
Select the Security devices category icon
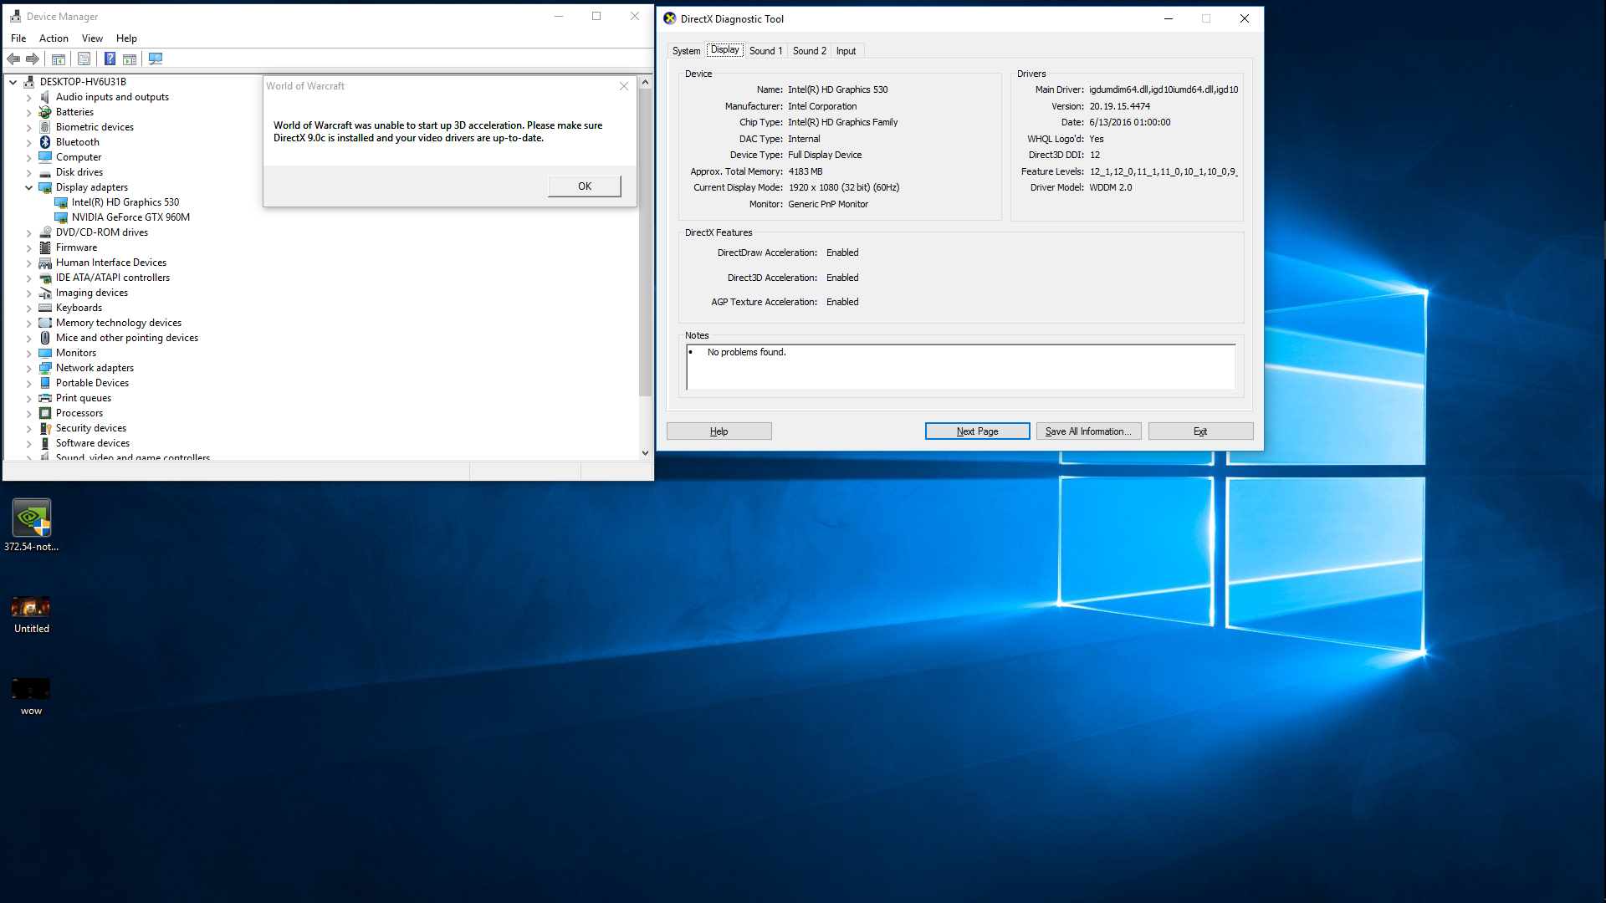pos(45,428)
